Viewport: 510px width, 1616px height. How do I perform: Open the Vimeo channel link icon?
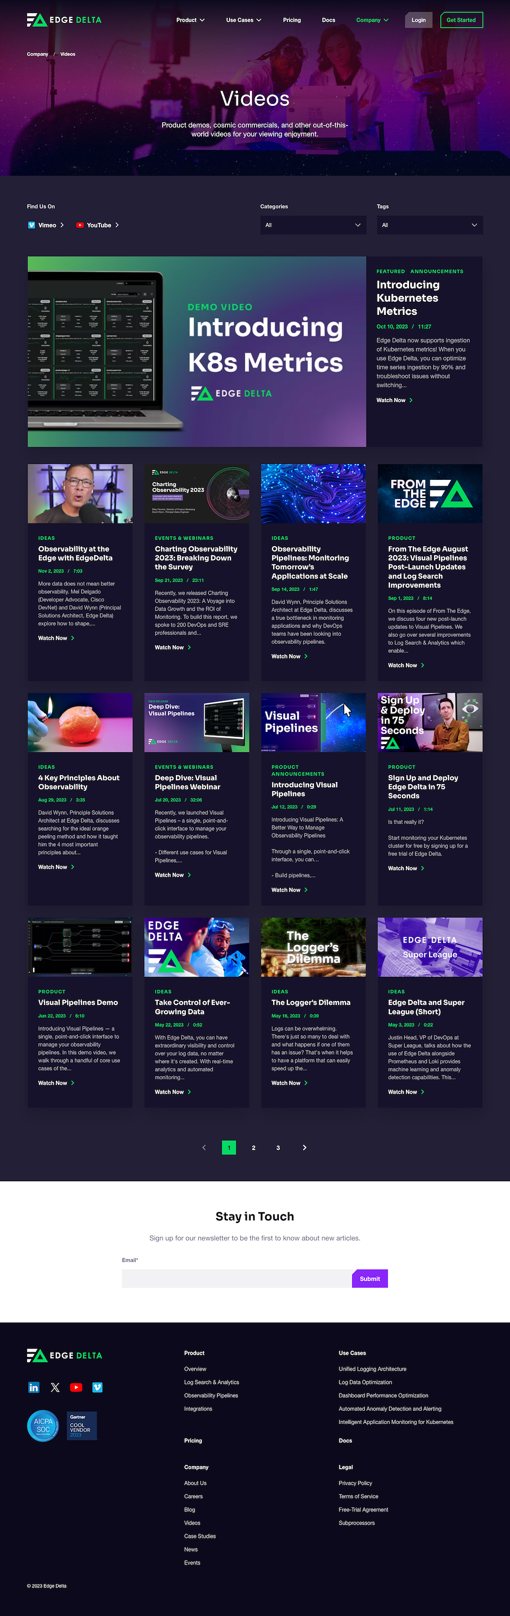[x=31, y=225]
